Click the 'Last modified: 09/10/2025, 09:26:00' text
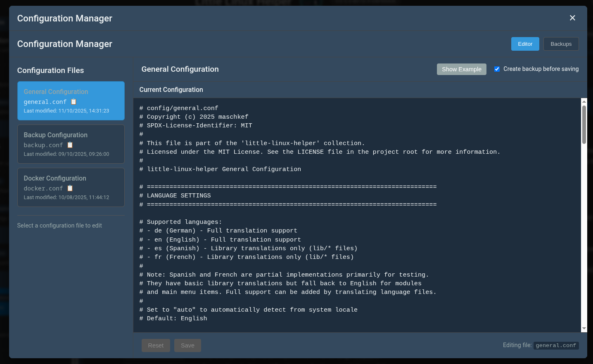Screen dimensions: 593x364 pos(66,154)
